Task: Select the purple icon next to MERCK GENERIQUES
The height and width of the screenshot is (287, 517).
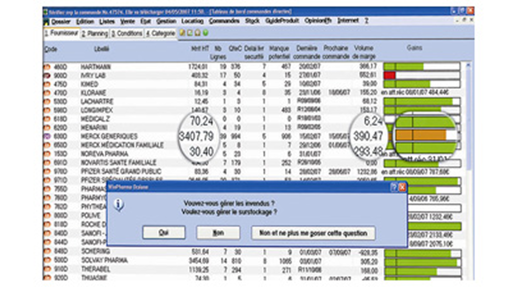Action: (47, 137)
